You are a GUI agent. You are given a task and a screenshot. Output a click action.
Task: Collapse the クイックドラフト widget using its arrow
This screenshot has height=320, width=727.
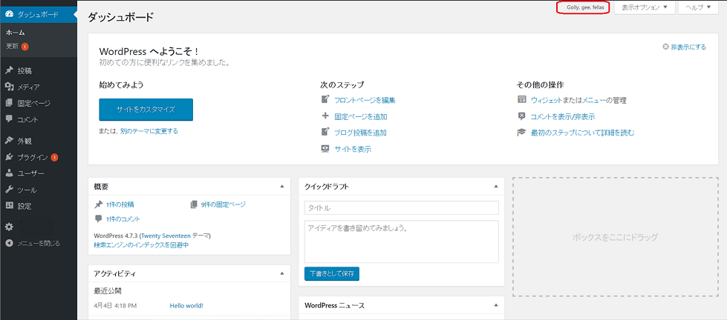point(495,187)
